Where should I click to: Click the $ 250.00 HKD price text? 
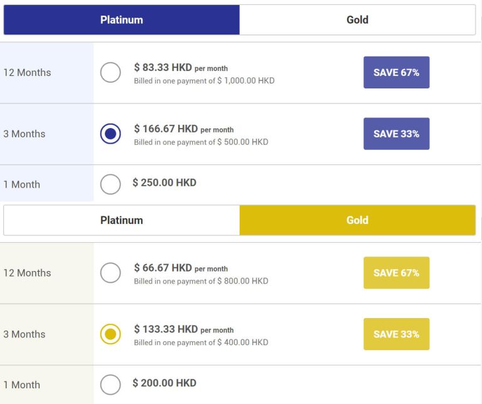pos(164,183)
